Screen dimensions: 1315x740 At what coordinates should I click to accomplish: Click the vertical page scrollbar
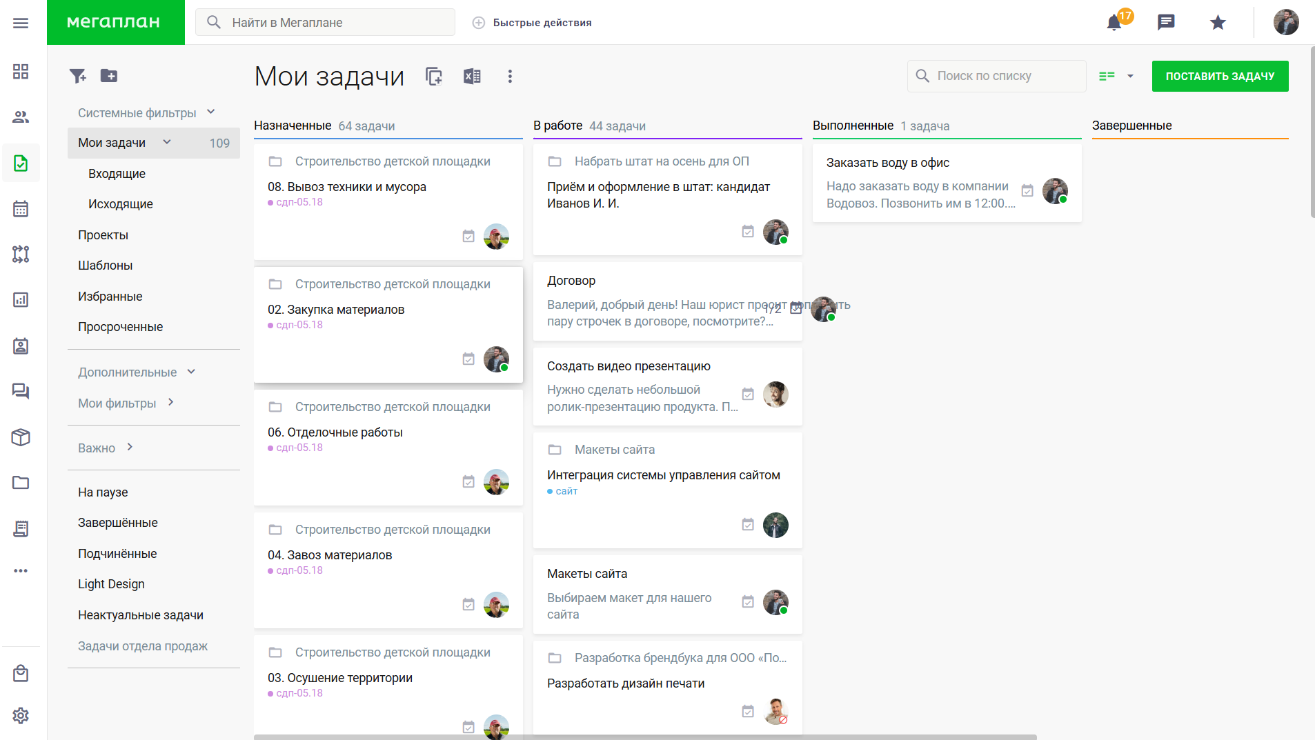click(x=1312, y=131)
